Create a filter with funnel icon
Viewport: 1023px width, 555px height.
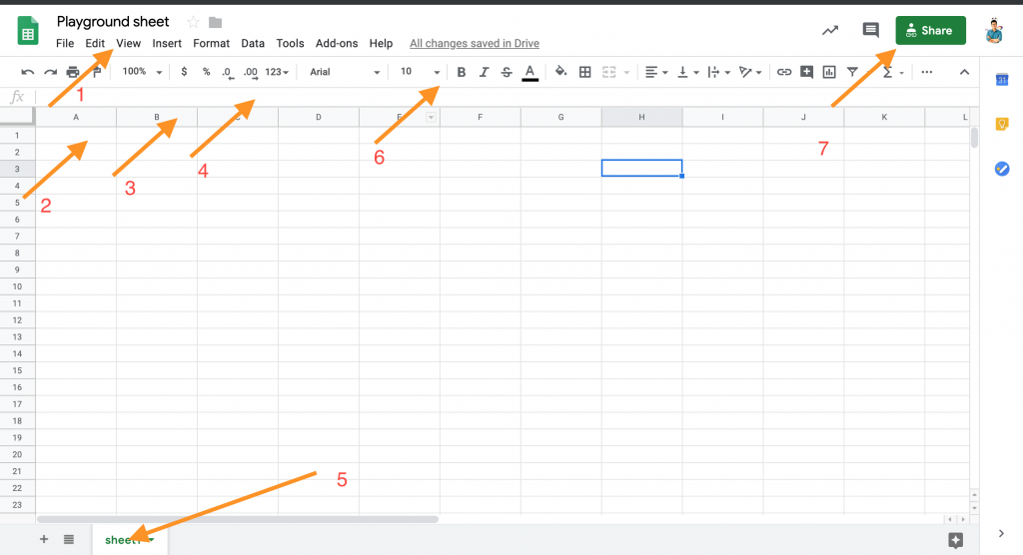(852, 73)
